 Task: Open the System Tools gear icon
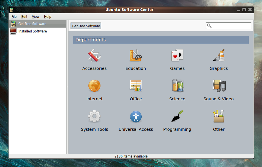94,116
